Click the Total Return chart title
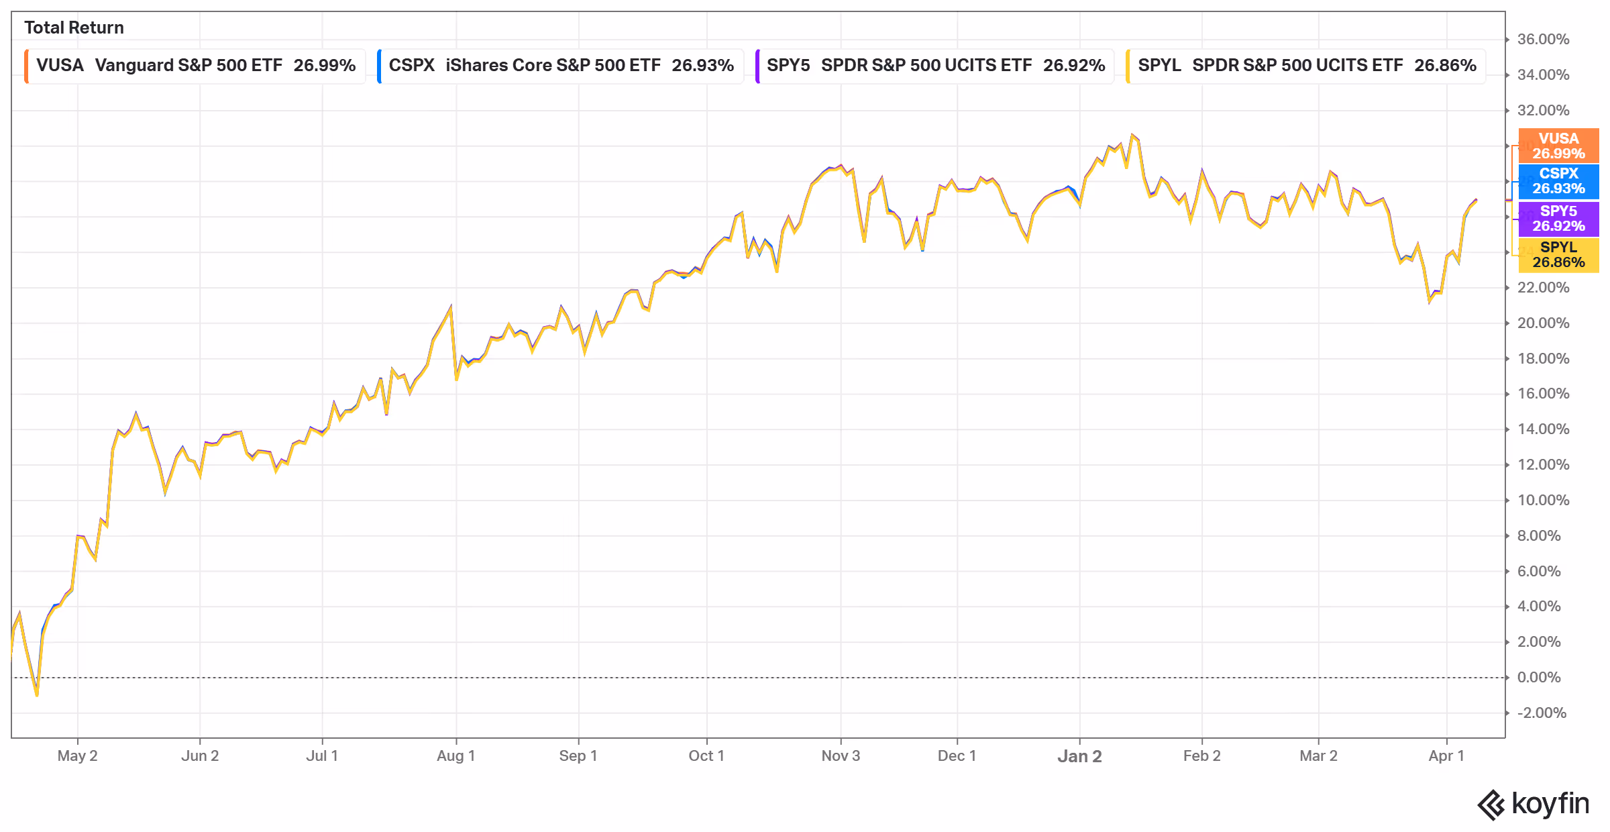The height and width of the screenshot is (832, 1610). click(74, 28)
